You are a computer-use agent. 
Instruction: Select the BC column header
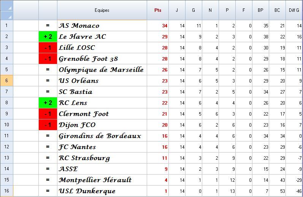point(277,10)
